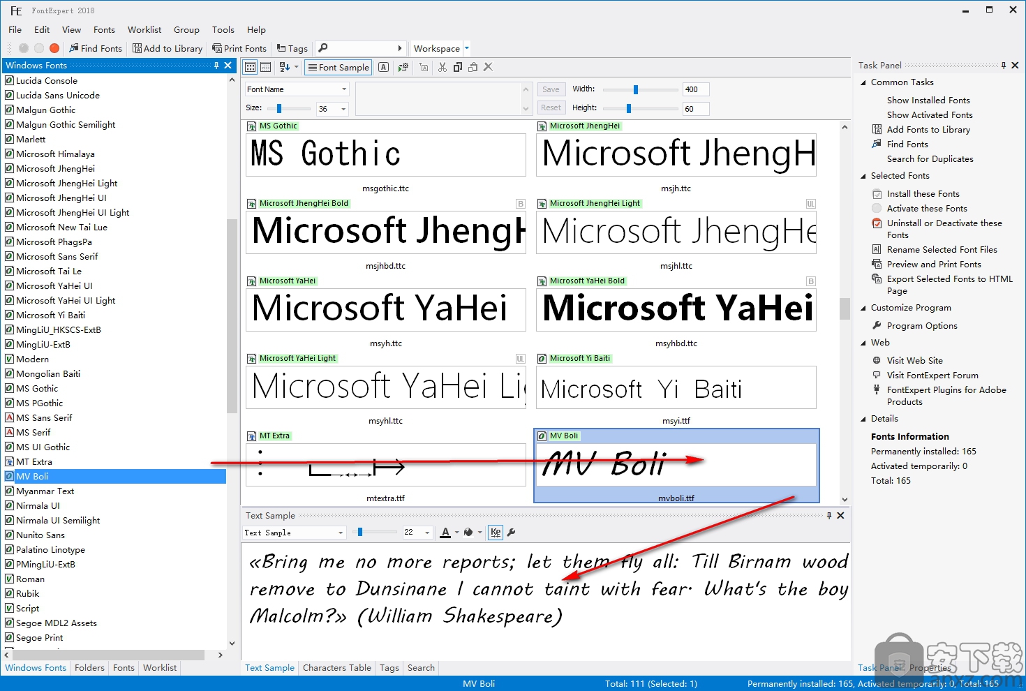Click the cut scissors icon
This screenshot has width=1026, height=691.
point(442,67)
